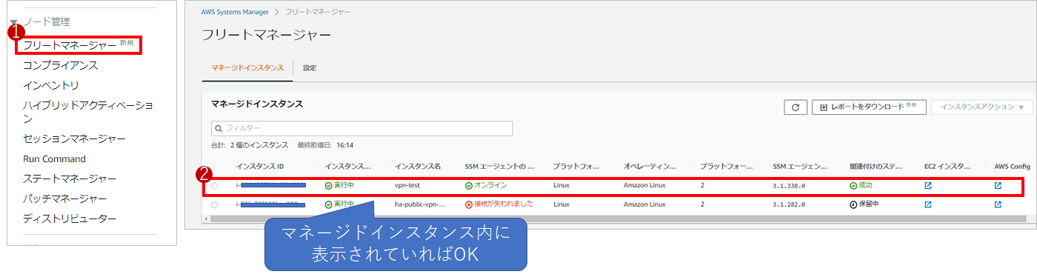This screenshot has width=1037, height=277.
Task: Select radio button for ha-public-vpn instance
Action: [214, 204]
